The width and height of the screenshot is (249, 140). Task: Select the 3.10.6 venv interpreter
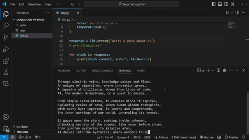184,137
